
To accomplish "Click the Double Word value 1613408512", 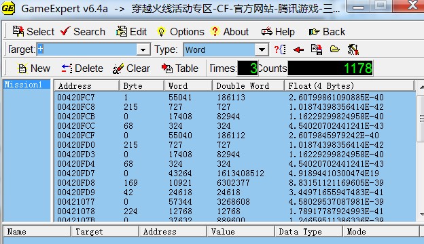I will 241,174.
